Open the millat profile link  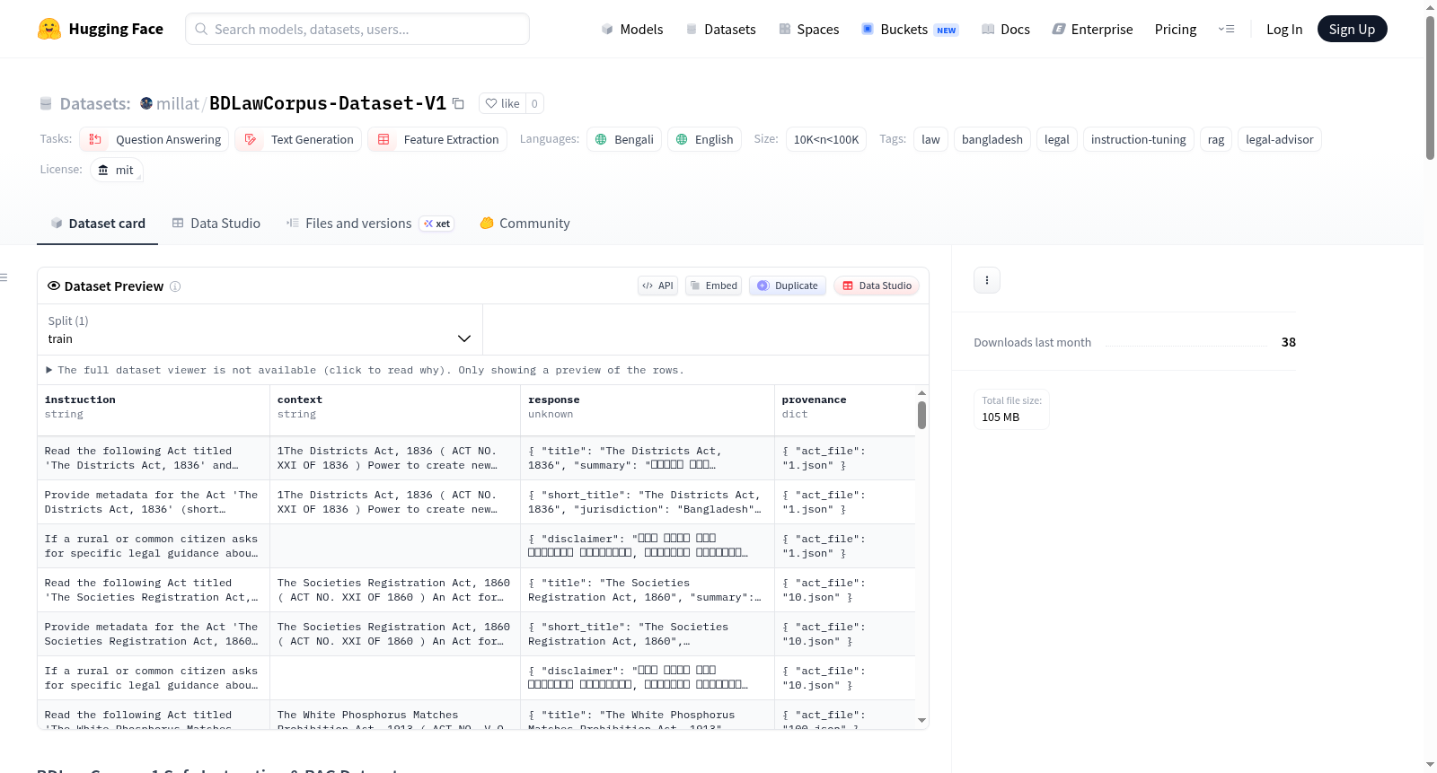pyautogui.click(x=178, y=103)
